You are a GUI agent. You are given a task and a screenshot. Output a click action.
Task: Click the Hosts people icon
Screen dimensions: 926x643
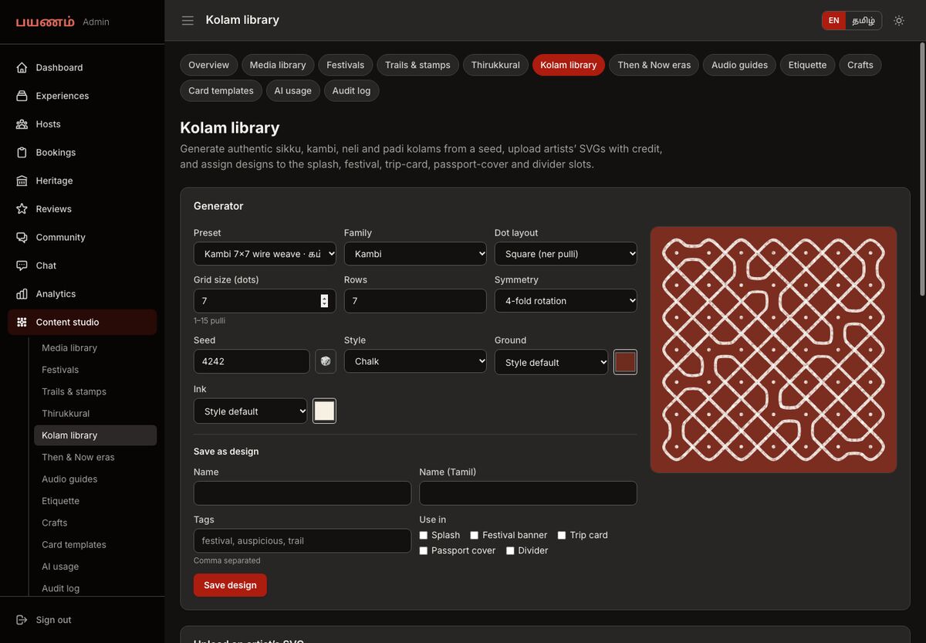click(22, 124)
